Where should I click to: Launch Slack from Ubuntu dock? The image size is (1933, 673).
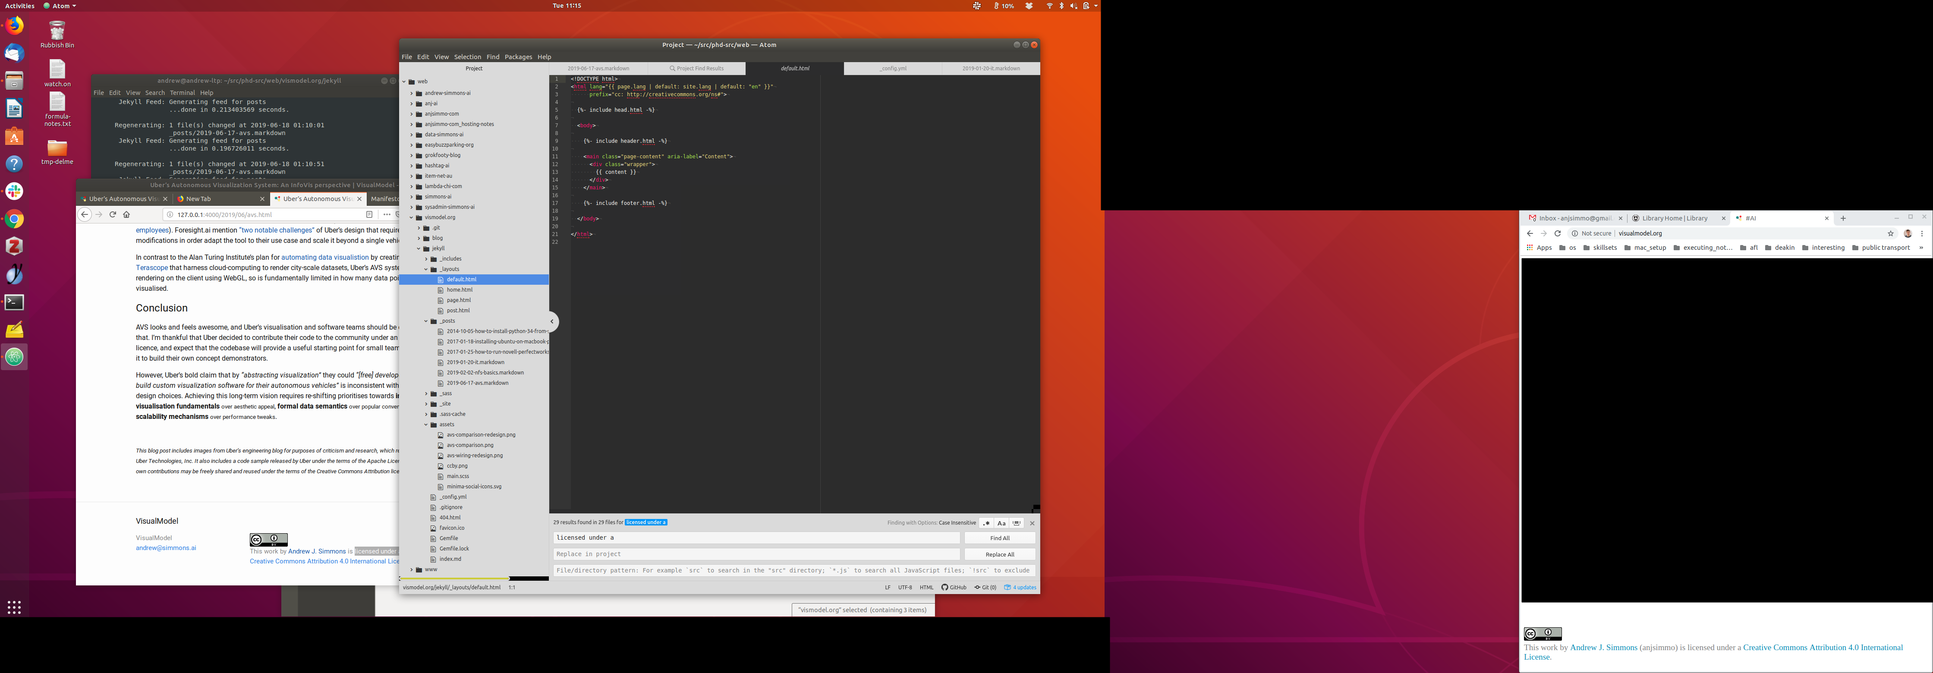tap(14, 191)
